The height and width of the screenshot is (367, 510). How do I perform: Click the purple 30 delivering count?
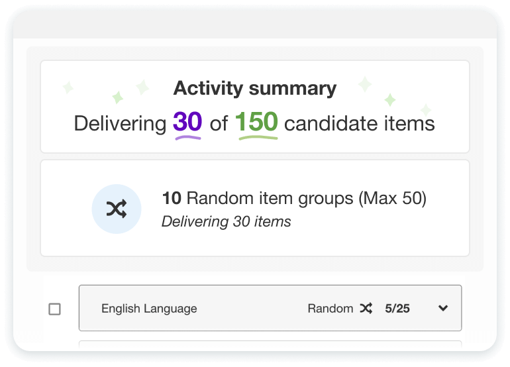(187, 123)
